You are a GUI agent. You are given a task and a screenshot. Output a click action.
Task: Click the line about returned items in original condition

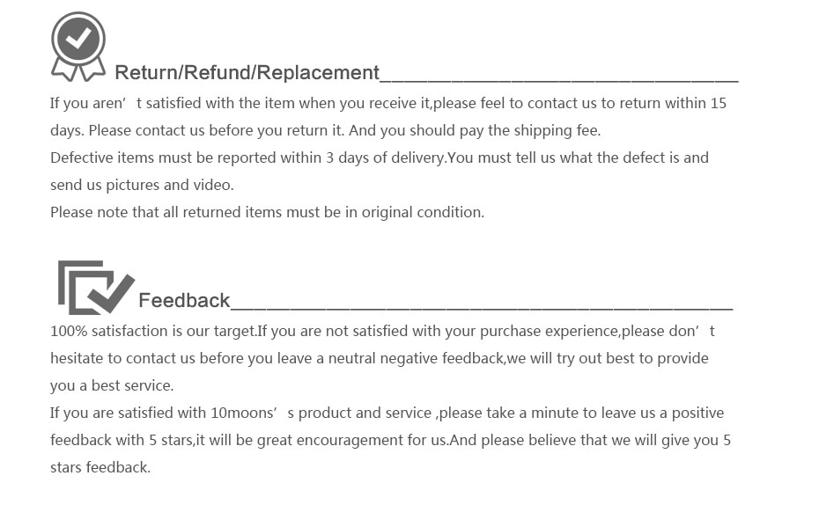[267, 212]
